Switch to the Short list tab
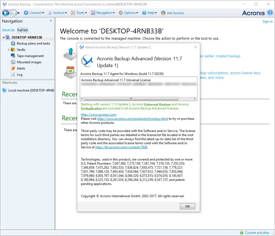Viewport: 275px width, 236px height. tap(8, 30)
